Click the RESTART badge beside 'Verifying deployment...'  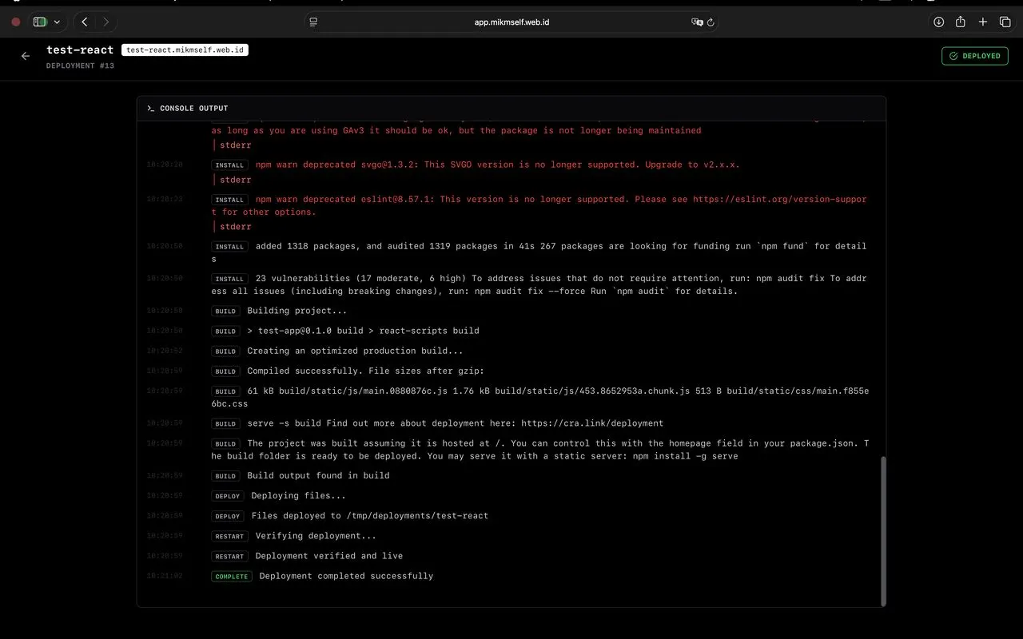[229, 536]
